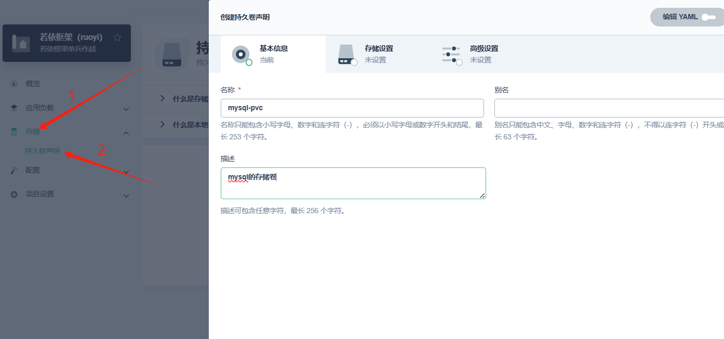Click the 存储 database icon in sidebar

pos(14,132)
